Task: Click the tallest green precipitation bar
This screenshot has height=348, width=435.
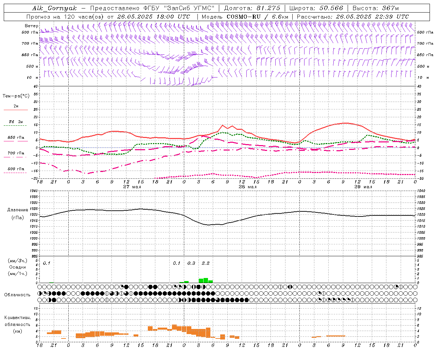Action: point(206,280)
